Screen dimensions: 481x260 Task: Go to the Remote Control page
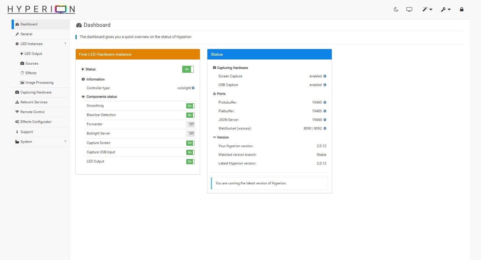point(32,112)
